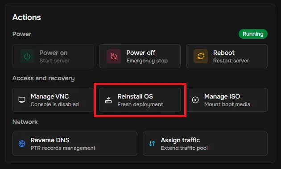Viewport: 281px width, 169px height.
Task: Click the Reinstall OS download icon
Action: [x=108, y=100]
